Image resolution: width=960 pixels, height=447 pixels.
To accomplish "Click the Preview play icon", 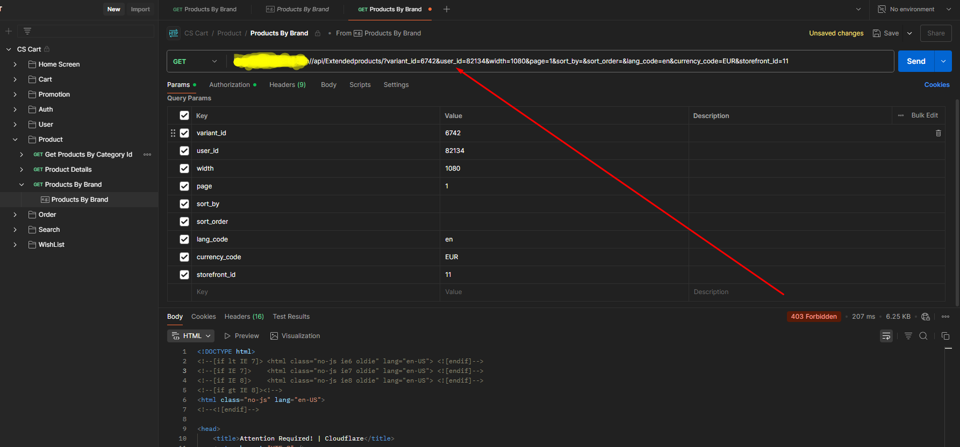I will click(227, 336).
